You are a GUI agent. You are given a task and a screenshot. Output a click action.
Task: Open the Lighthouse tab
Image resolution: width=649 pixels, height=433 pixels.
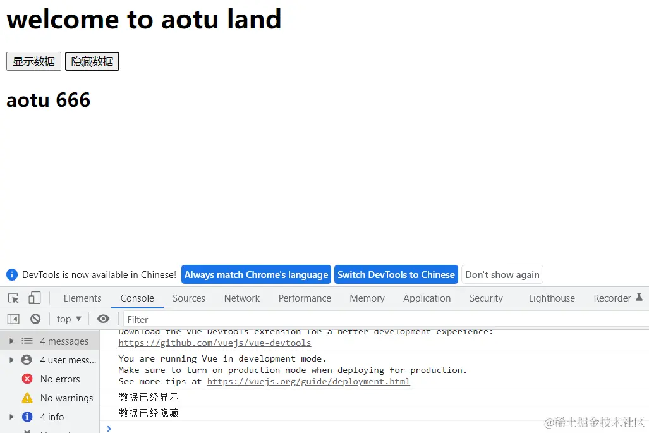point(552,298)
